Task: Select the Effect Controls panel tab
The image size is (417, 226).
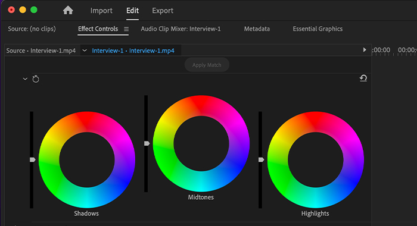Action: tap(98, 29)
